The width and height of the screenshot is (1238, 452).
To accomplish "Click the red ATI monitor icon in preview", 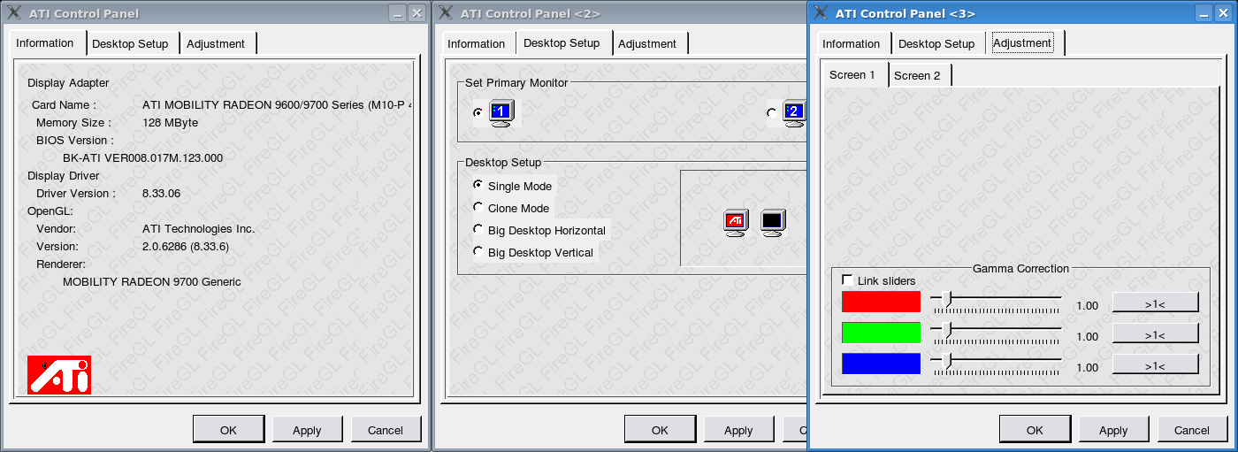I will click(x=736, y=223).
